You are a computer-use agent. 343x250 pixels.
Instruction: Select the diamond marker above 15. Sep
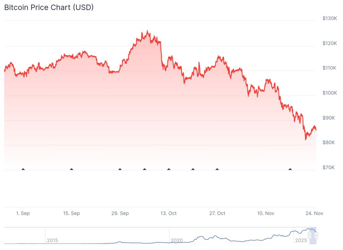pos(71,169)
